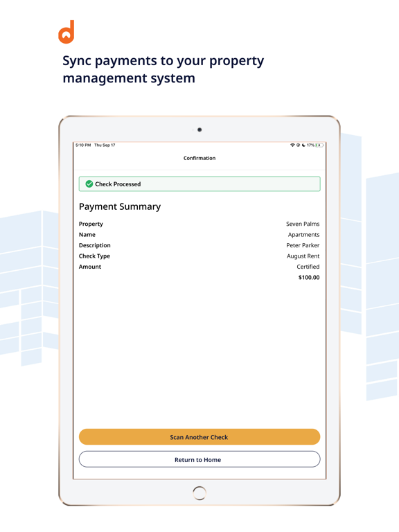Click the Payment Summary heading

click(120, 206)
